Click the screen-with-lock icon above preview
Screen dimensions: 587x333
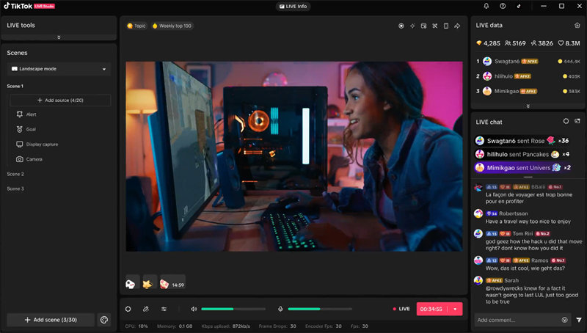pos(423,26)
